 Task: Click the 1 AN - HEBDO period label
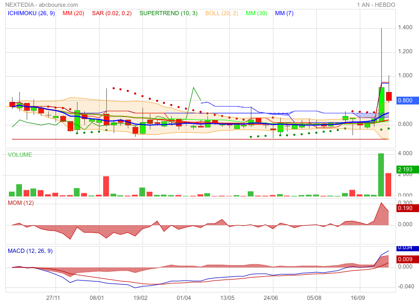(x=376, y=5)
